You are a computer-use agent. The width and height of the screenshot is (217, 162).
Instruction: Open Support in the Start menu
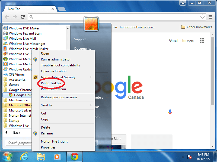(80, 39)
